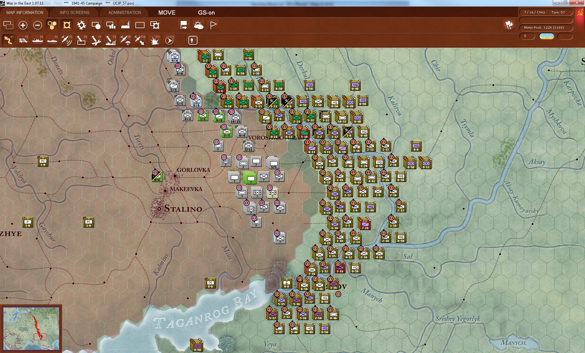Select the 0-31 unit counter

pyautogui.click(x=426, y=163)
